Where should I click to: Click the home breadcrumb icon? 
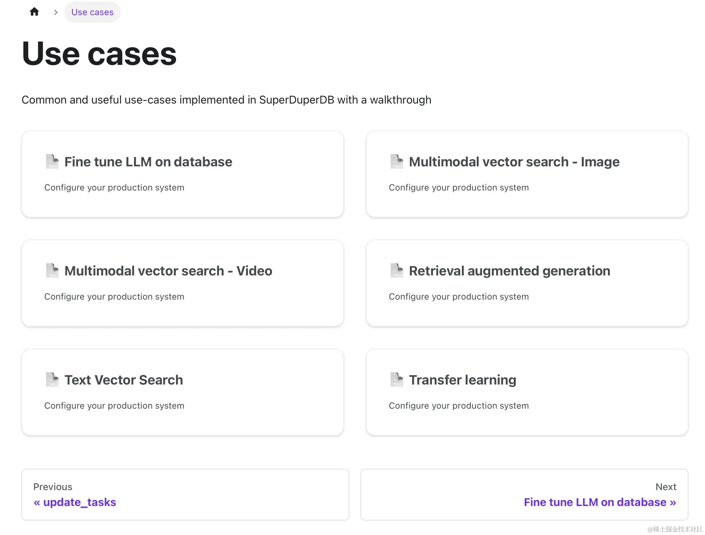(x=34, y=12)
